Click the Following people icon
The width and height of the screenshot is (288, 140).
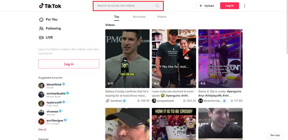tap(41, 28)
